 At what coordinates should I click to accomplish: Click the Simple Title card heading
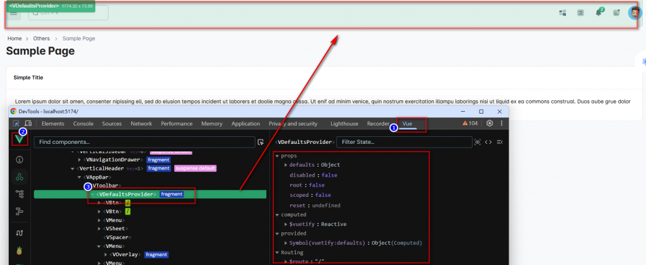[x=28, y=78]
